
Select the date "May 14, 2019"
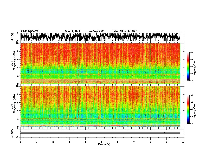tap(73, 31)
